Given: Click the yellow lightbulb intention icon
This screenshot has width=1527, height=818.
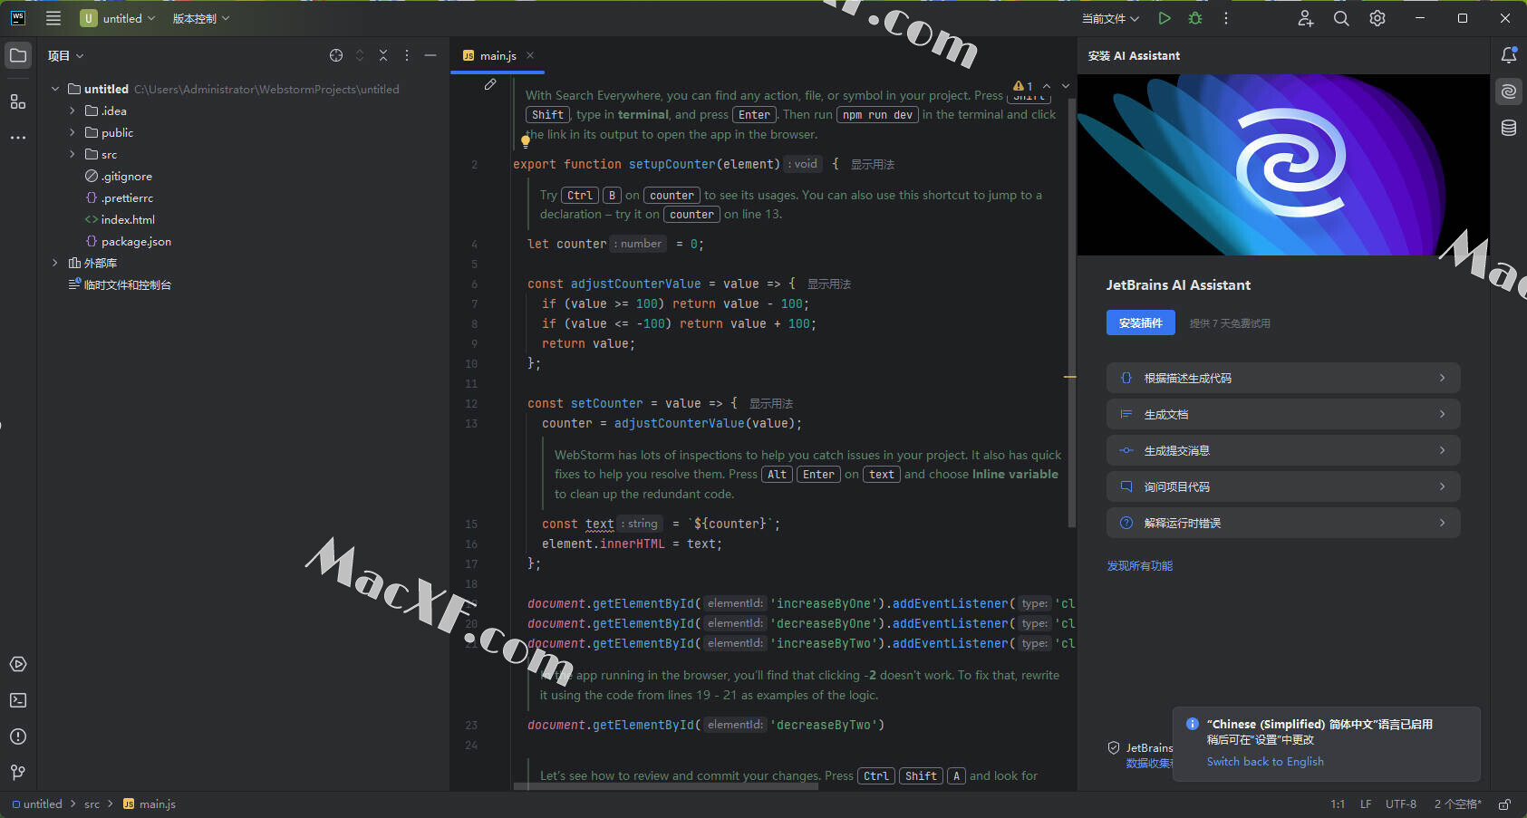Looking at the screenshot, I should 526,140.
